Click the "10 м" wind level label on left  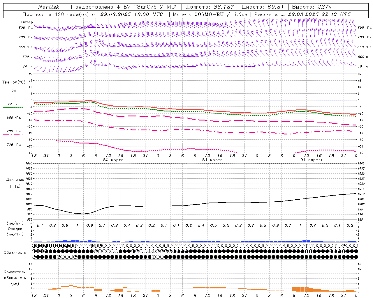[x=28, y=66]
